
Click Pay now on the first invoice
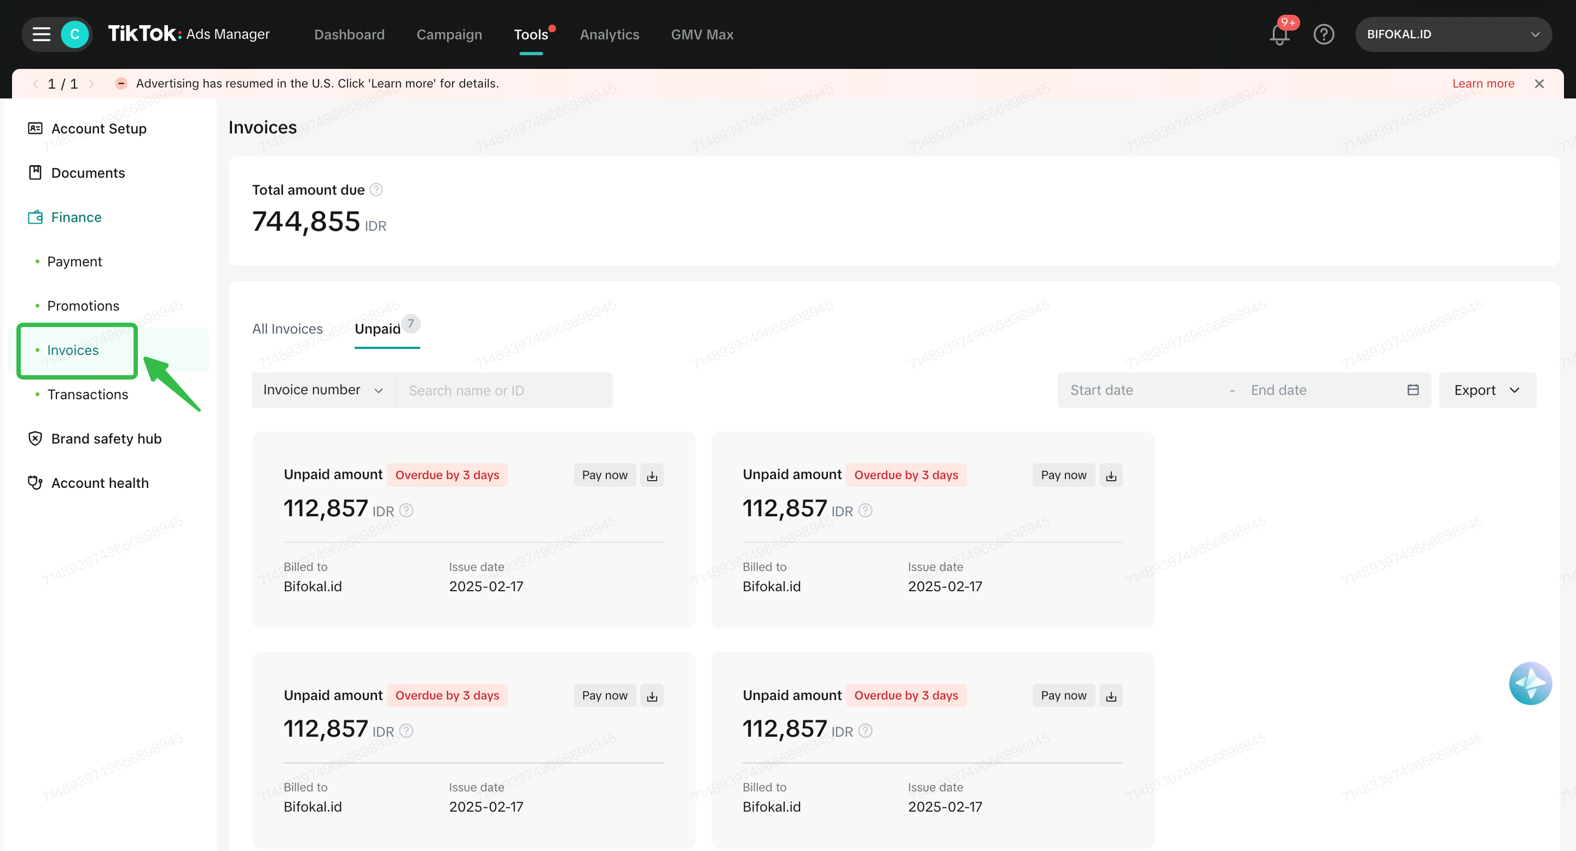coord(605,475)
